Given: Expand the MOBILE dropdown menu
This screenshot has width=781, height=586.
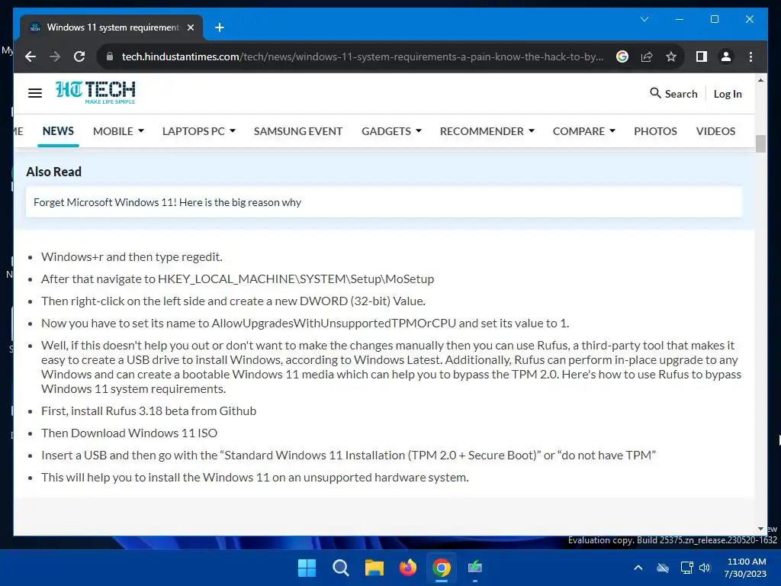Looking at the screenshot, I should point(118,131).
